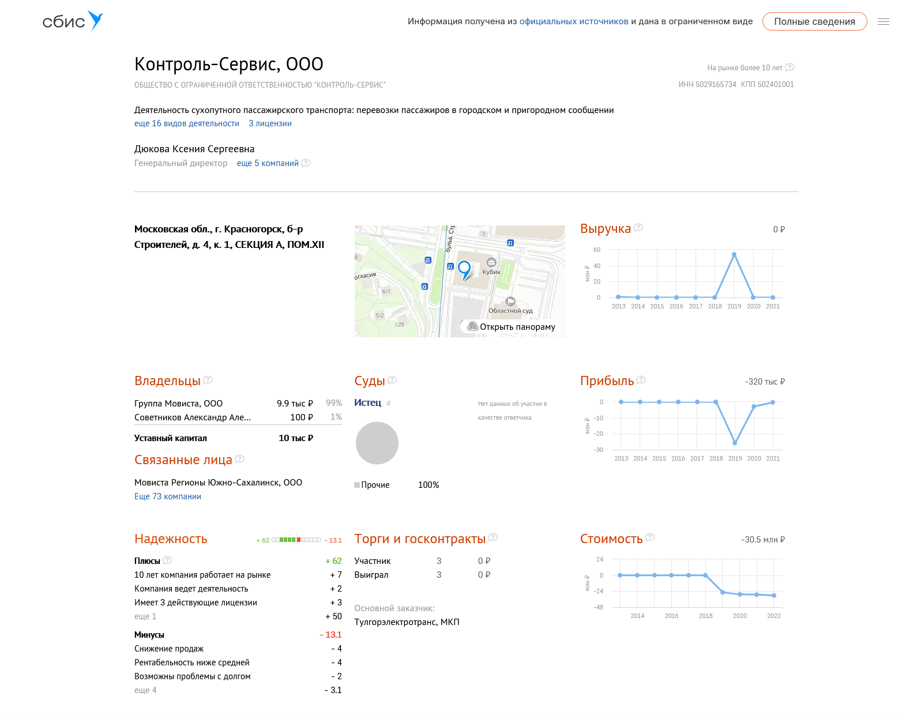Click 2019 peak point on Выручка chart

[x=734, y=254]
